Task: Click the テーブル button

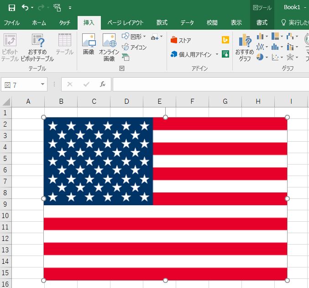Action: pos(65,44)
